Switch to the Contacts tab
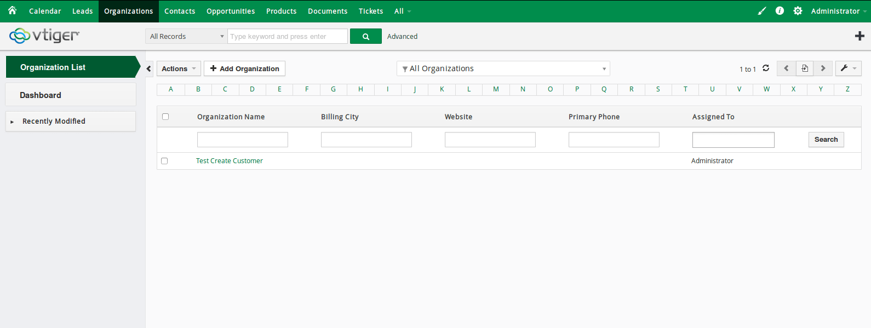The height and width of the screenshot is (328, 871). pos(180,11)
